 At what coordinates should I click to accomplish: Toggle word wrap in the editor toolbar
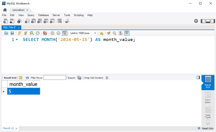[x=127, y=33]
